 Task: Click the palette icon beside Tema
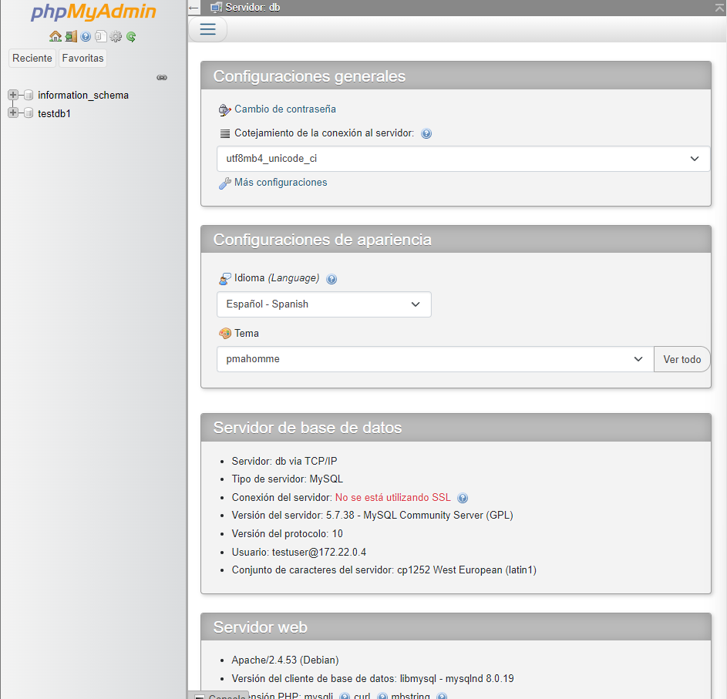coord(225,333)
